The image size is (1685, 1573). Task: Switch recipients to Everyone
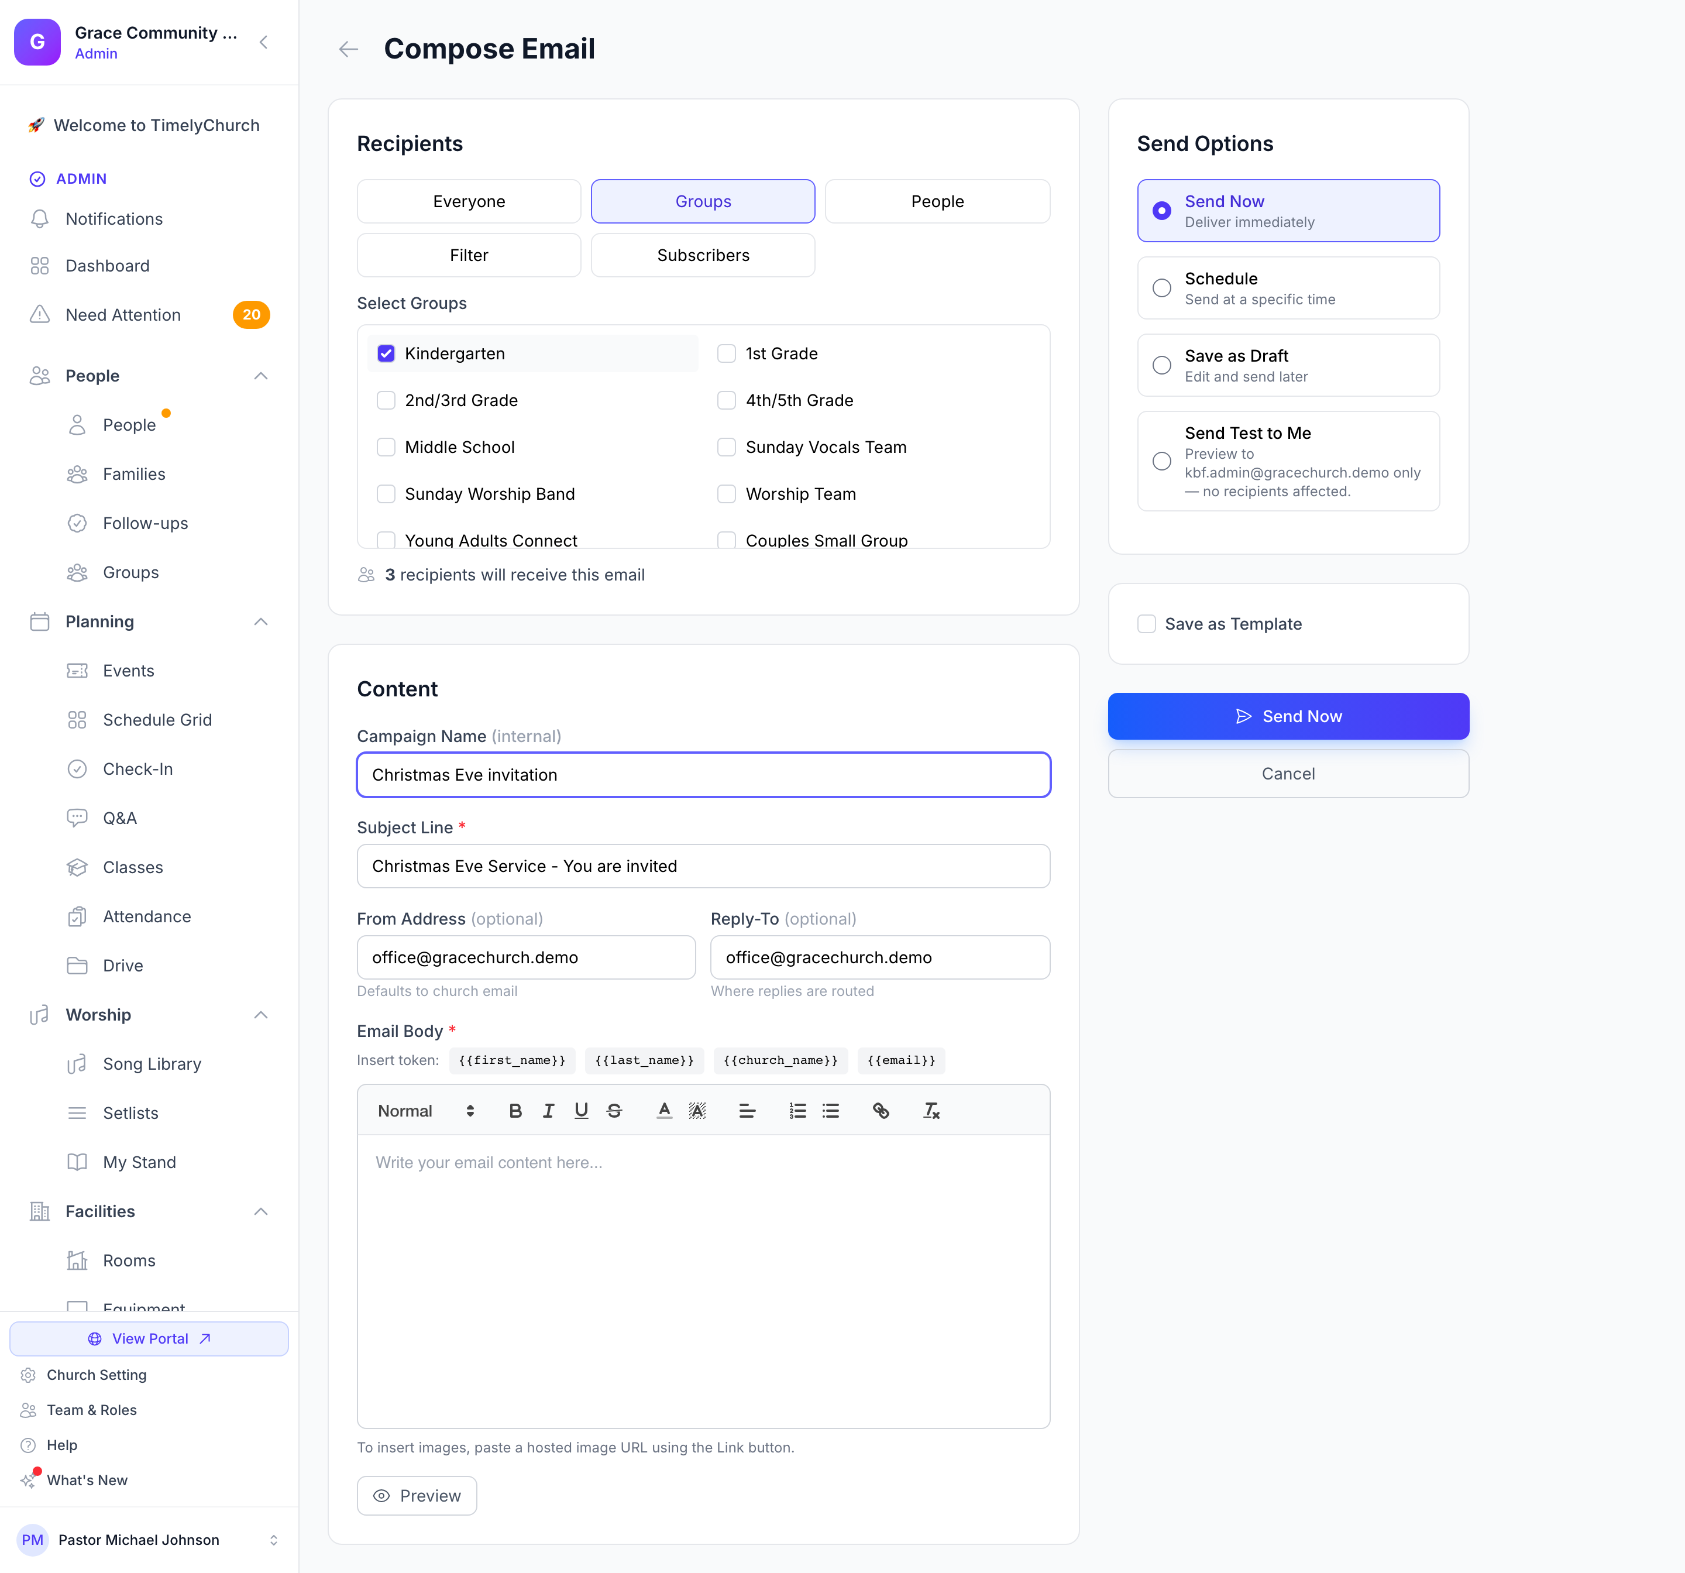click(x=469, y=202)
